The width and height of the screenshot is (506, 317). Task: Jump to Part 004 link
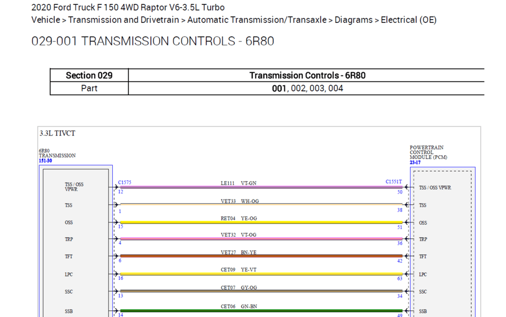(x=335, y=88)
